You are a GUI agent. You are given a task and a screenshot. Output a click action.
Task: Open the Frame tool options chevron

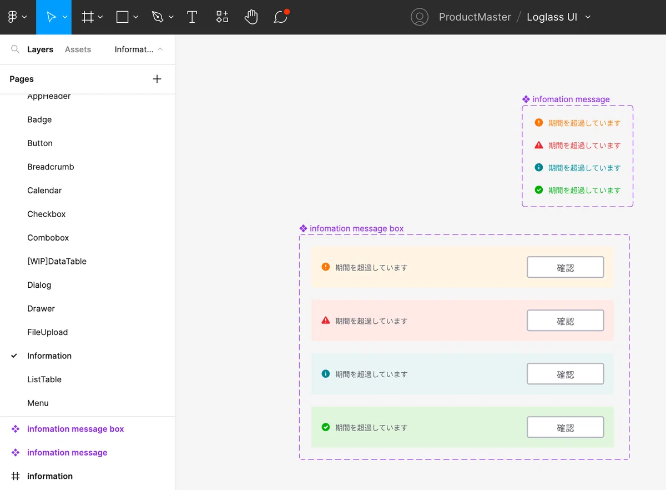[x=100, y=17]
